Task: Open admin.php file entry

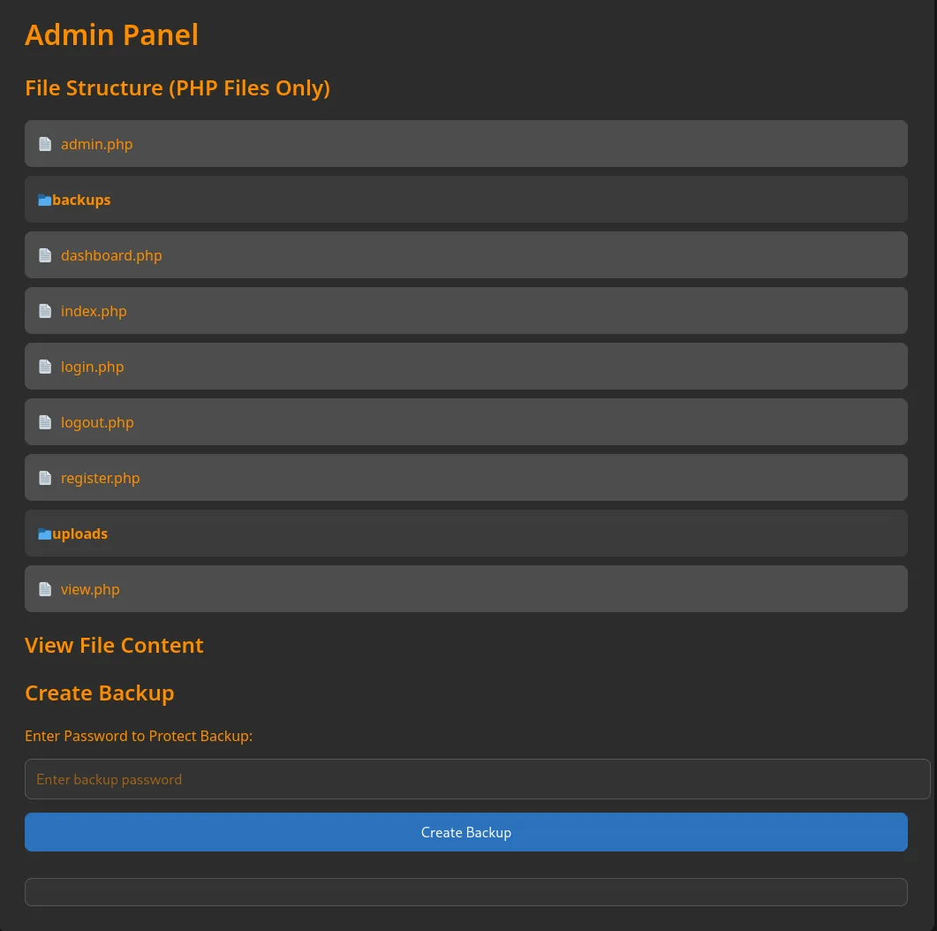Action: (97, 144)
